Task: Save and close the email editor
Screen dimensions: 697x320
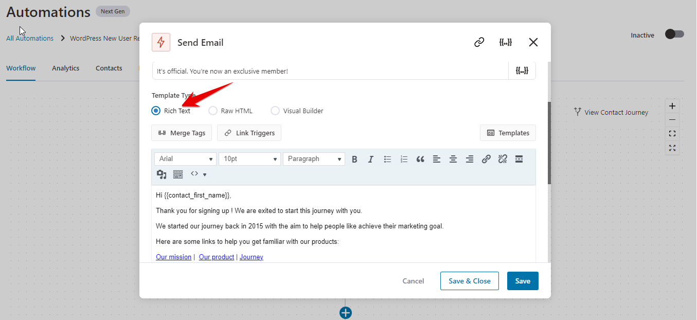Action: click(x=469, y=281)
